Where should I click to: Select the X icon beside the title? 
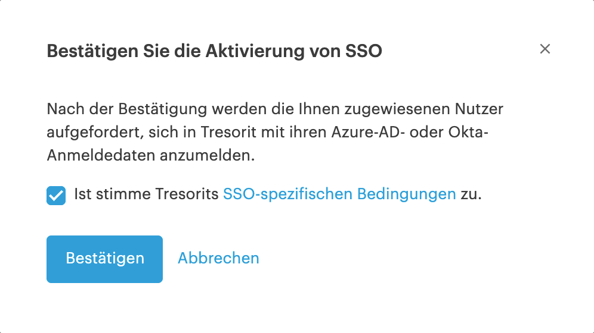coord(544,49)
